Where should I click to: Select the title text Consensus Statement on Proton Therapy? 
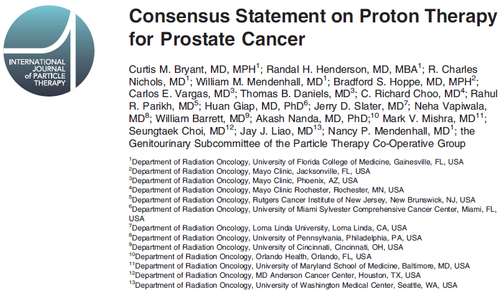tap(313, 16)
